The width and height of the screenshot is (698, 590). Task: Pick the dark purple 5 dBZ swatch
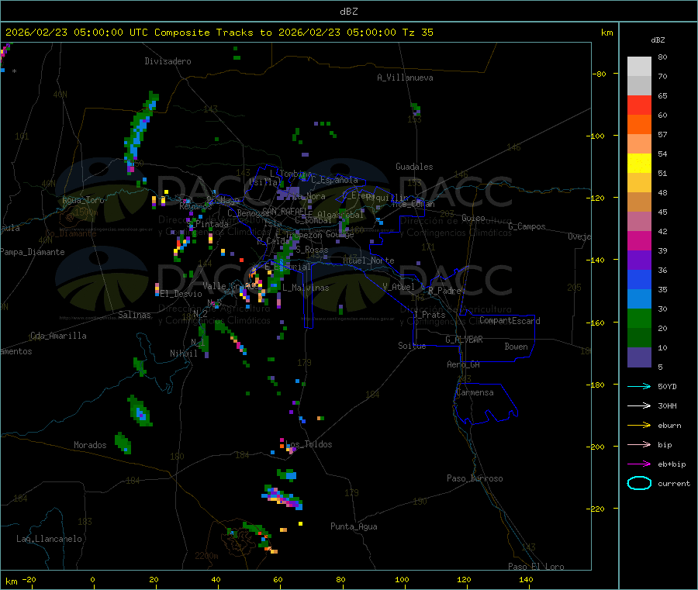coord(639,357)
